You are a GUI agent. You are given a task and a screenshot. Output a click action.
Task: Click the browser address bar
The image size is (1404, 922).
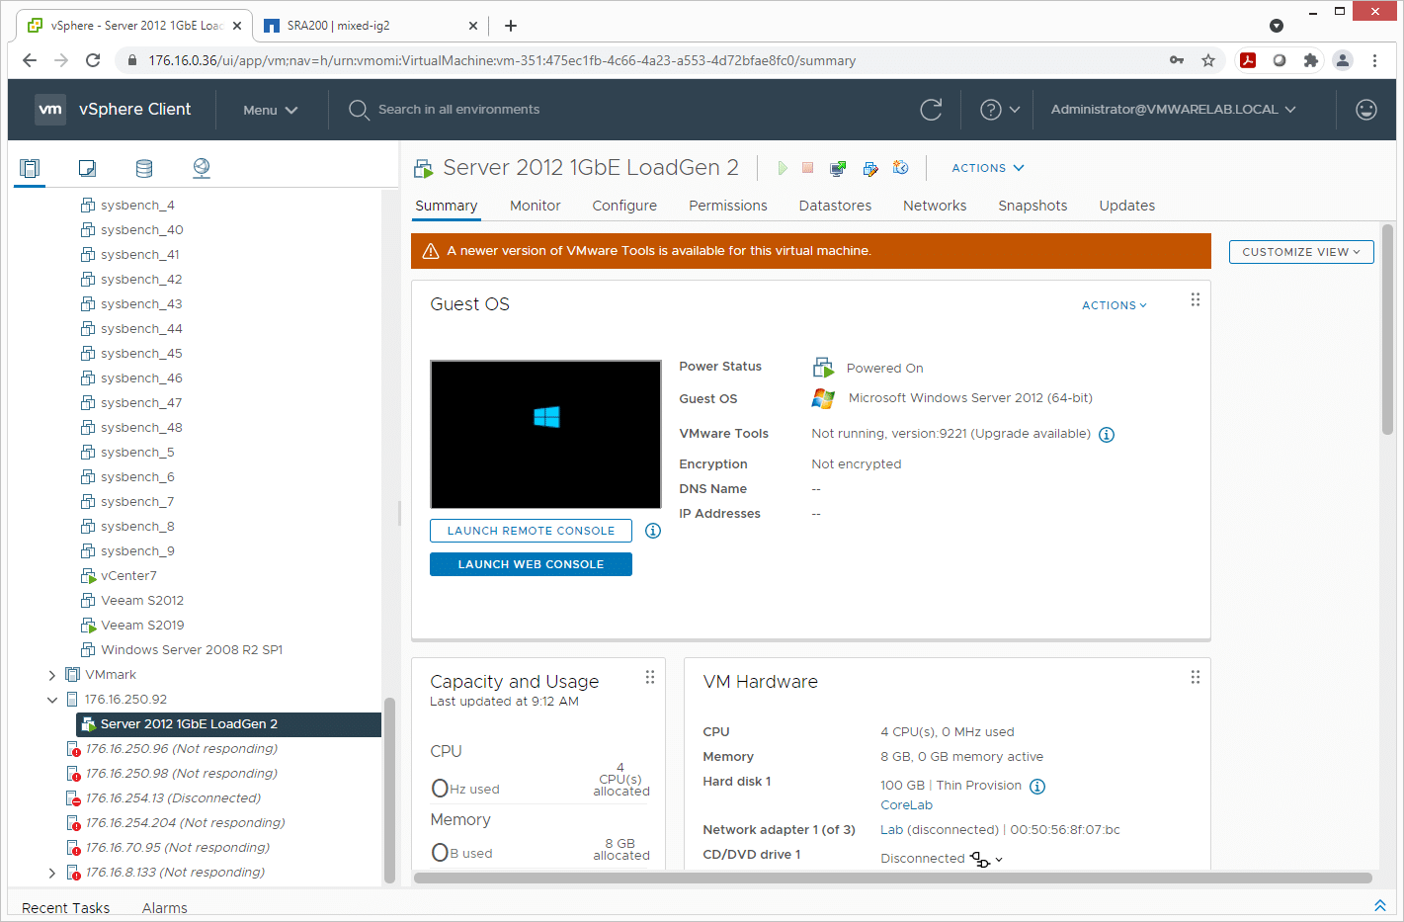(652, 60)
